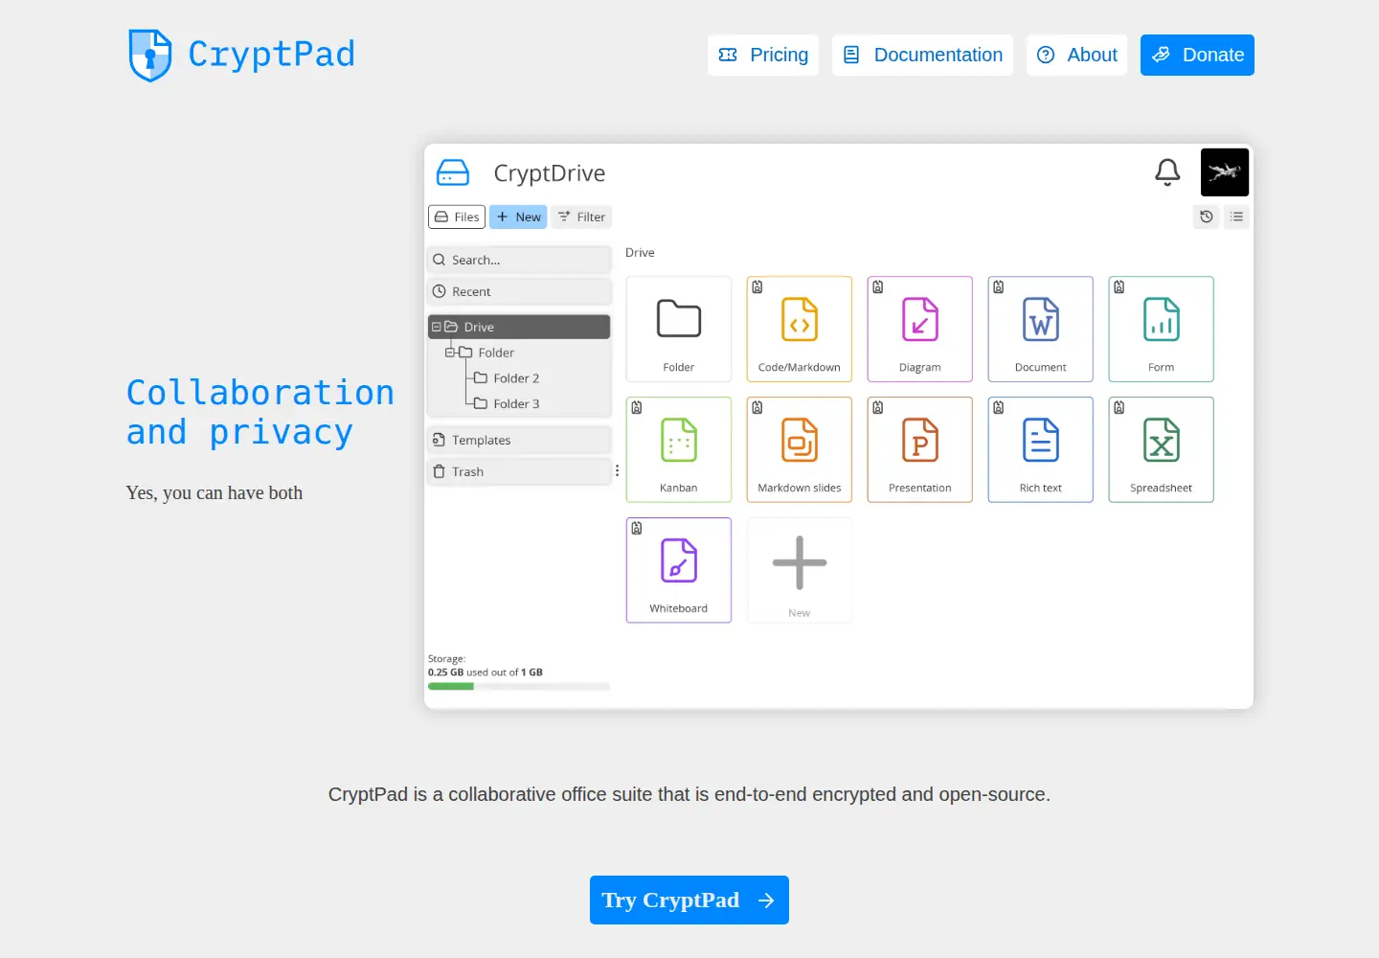
Task: Open the Spreadsheet tile
Action: click(1162, 449)
